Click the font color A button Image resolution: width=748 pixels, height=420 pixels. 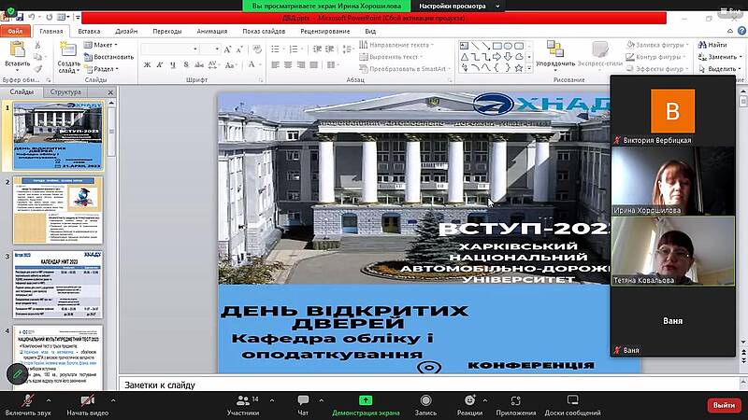coord(252,64)
